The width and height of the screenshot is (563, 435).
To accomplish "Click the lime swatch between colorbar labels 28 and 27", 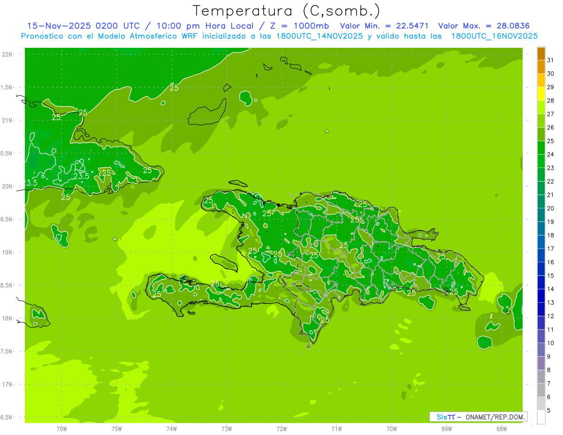I will [x=541, y=107].
